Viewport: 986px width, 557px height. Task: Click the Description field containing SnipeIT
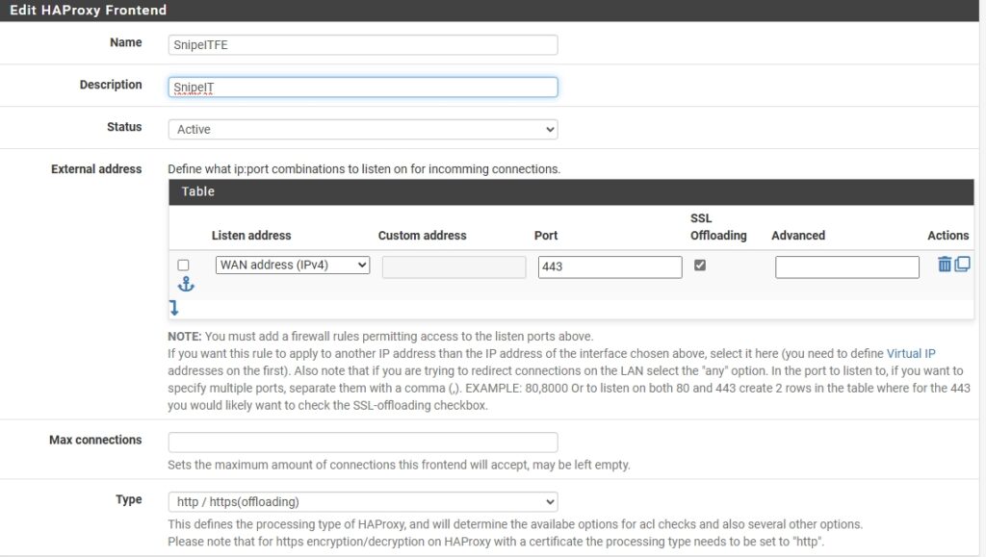pyautogui.click(x=363, y=88)
